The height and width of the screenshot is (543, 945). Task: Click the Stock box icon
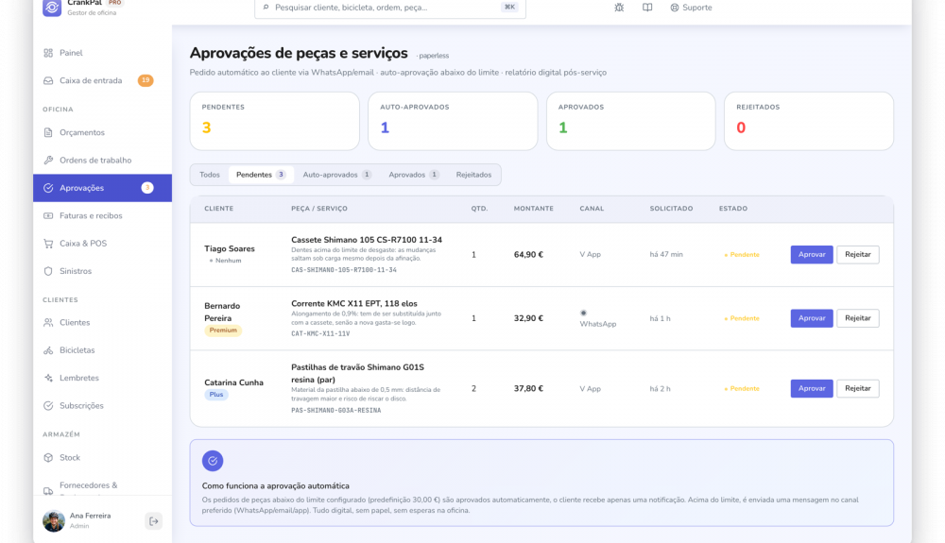click(48, 457)
